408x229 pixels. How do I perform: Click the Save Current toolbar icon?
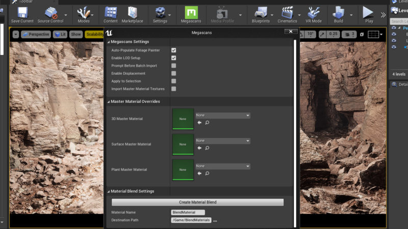click(22, 15)
